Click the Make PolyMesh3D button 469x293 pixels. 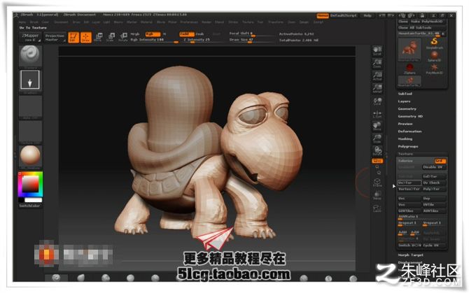428,22
